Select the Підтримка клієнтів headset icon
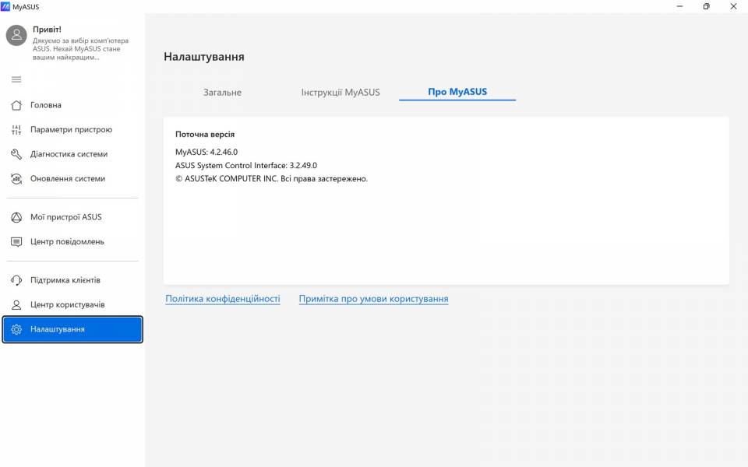The width and height of the screenshot is (748, 467). pos(16,281)
